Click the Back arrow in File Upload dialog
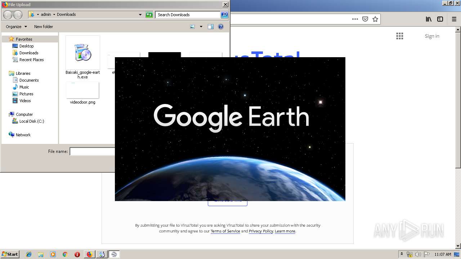Viewport: 461px width, 259px height. tap(8, 15)
